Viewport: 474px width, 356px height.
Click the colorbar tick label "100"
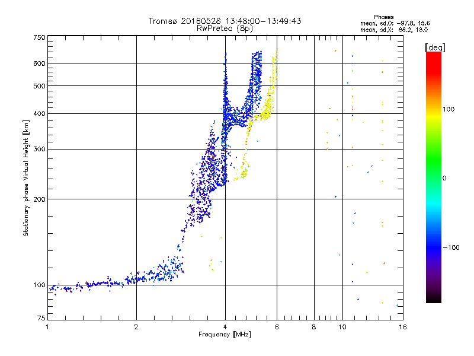click(449, 109)
